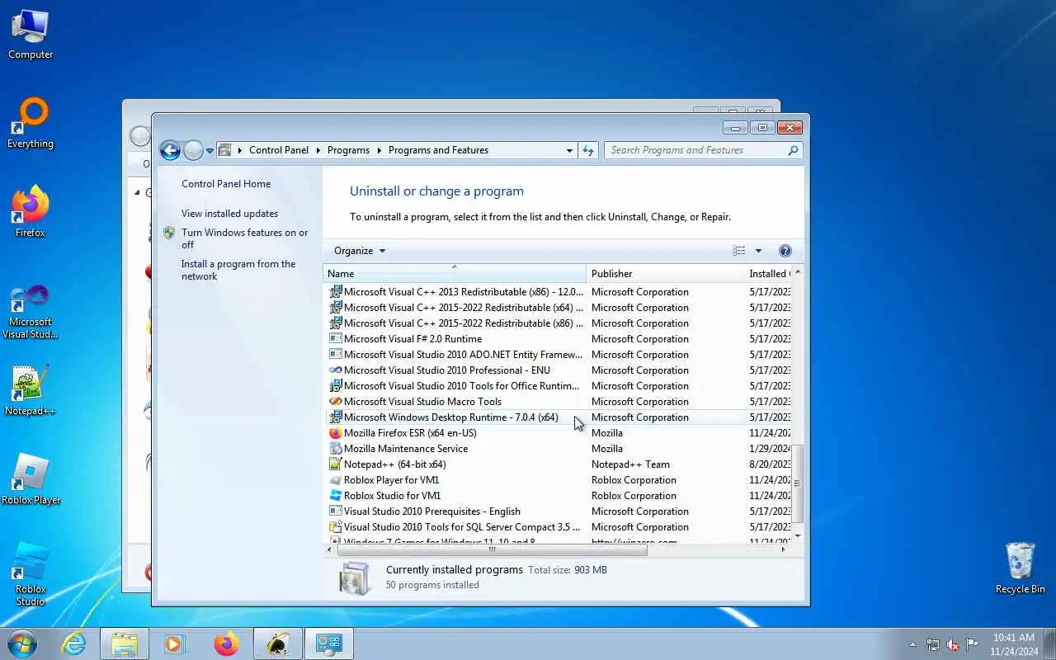Open view options dropdown arrow
The image size is (1056, 660).
tap(758, 251)
